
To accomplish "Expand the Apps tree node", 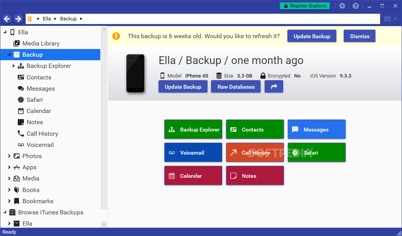I will (x=9, y=167).
